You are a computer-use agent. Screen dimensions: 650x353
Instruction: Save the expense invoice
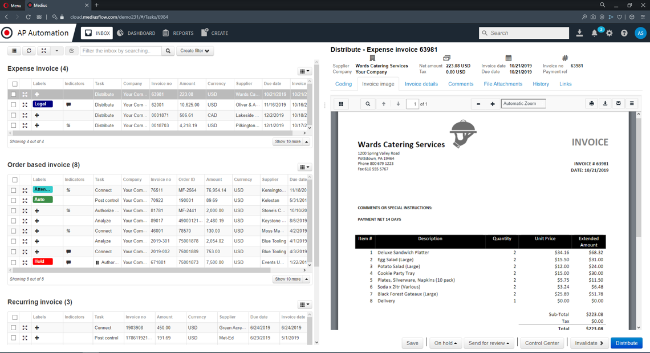(412, 343)
